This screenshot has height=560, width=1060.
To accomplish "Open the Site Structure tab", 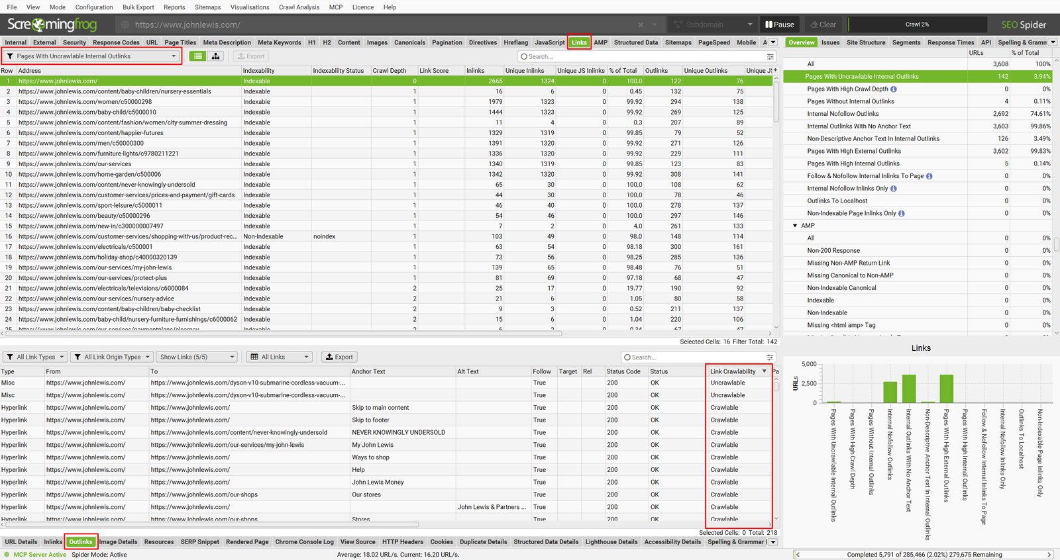I will pos(865,42).
